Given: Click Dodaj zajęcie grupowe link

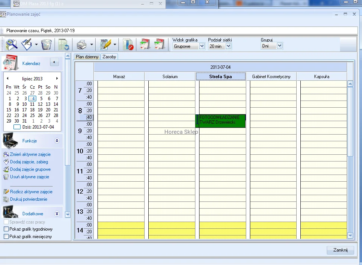Looking at the screenshot, I should tap(30, 169).
